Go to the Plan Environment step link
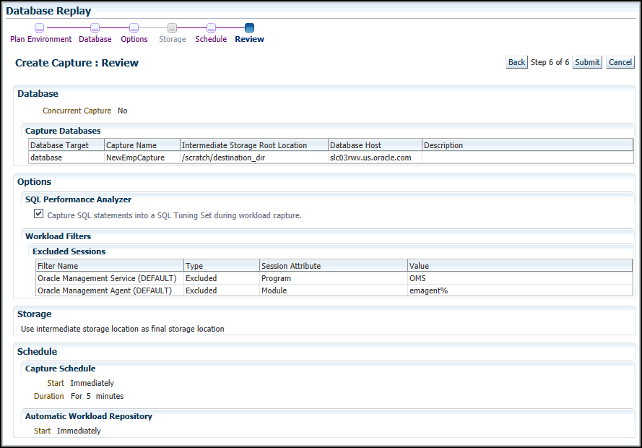The image size is (642, 448). pos(41,39)
